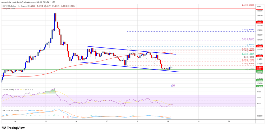Click the 1.38000 price axis tick
266x132 pixels.
tap(260, 79)
